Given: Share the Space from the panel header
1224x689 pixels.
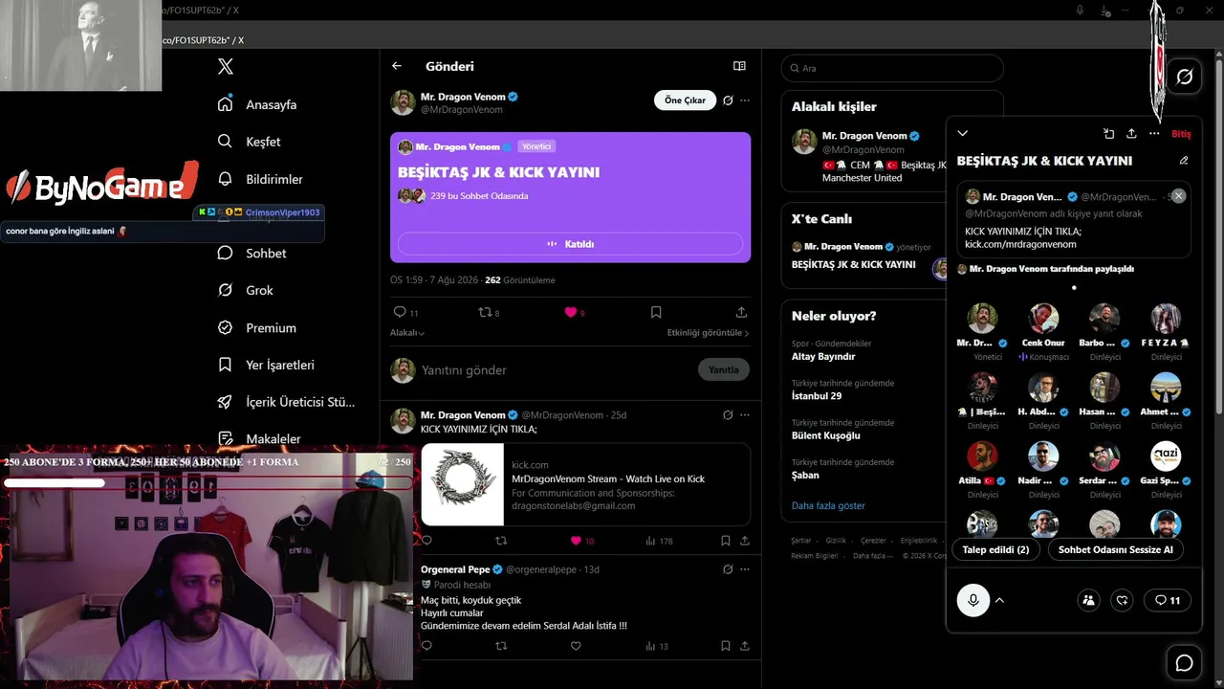Looking at the screenshot, I should [1131, 134].
